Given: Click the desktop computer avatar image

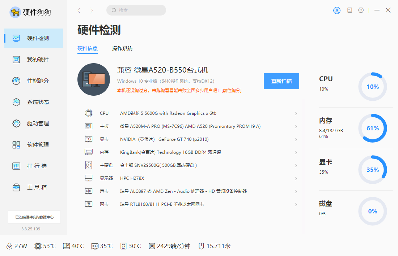Looking at the screenshot, I should point(94,79).
